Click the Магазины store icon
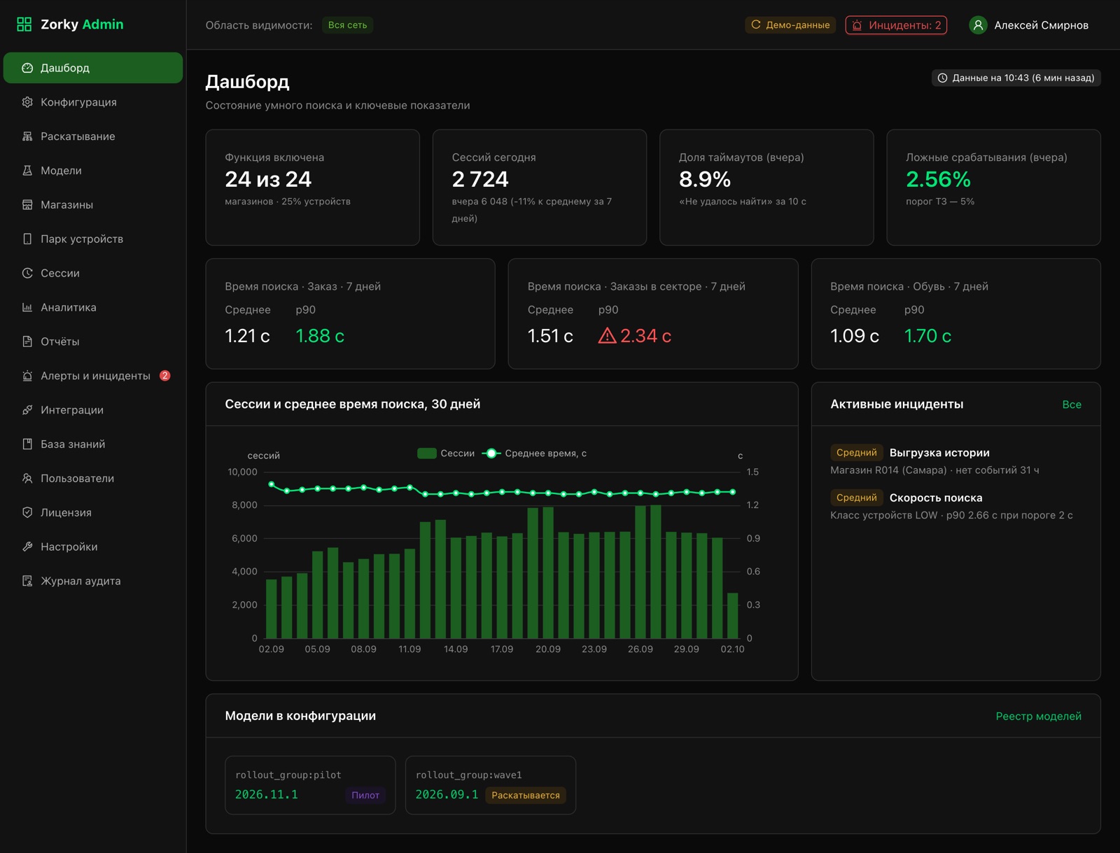Screen dimensions: 1120x853 (x=27, y=205)
